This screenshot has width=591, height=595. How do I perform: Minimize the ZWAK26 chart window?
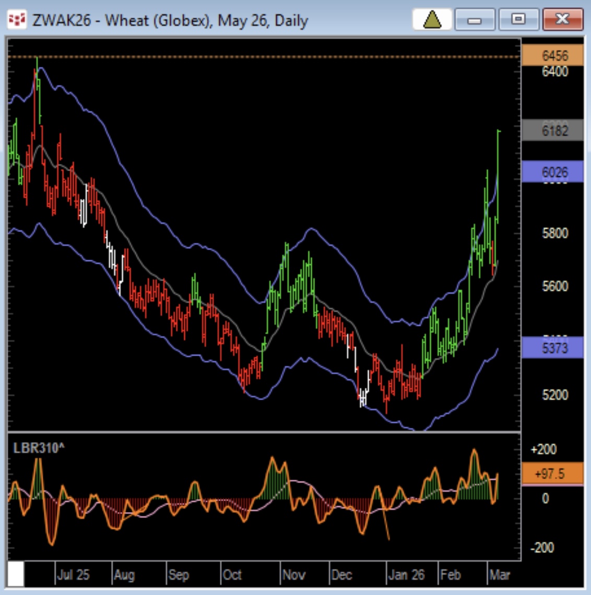[474, 20]
